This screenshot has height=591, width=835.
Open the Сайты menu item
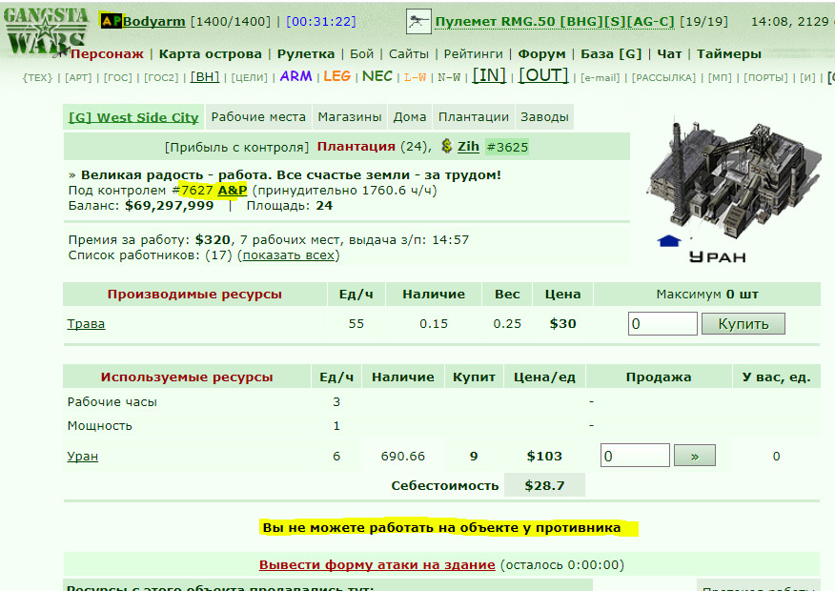coord(409,53)
